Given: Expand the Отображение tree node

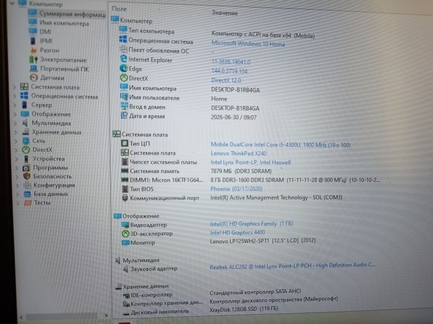Looking at the screenshot, I should [15, 114].
